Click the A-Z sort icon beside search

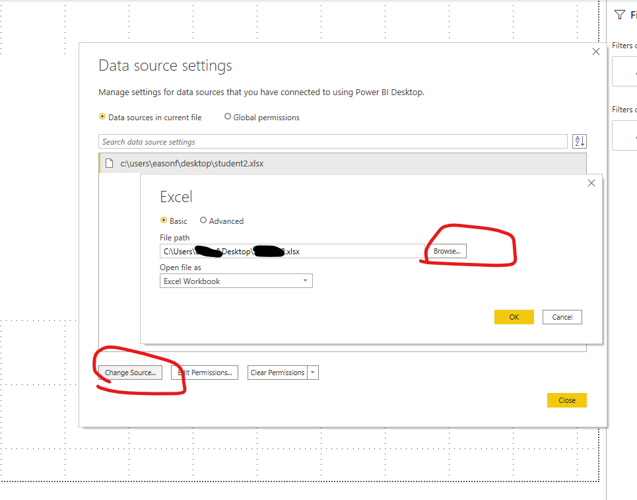580,141
